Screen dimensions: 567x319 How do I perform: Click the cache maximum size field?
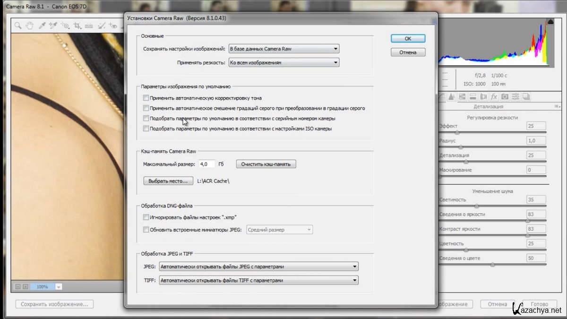click(207, 164)
